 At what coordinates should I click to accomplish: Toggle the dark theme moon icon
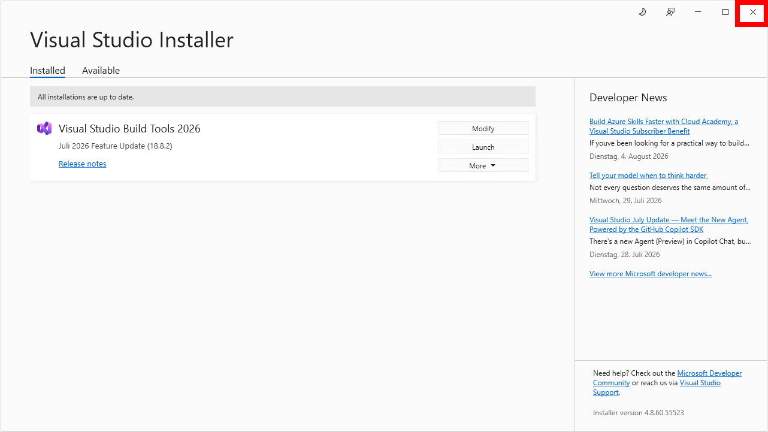coord(642,12)
